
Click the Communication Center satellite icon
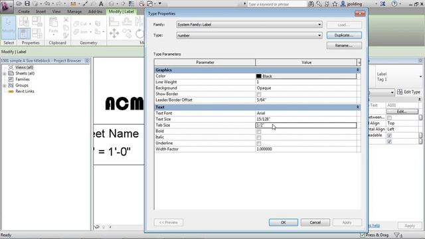[x=327, y=4]
